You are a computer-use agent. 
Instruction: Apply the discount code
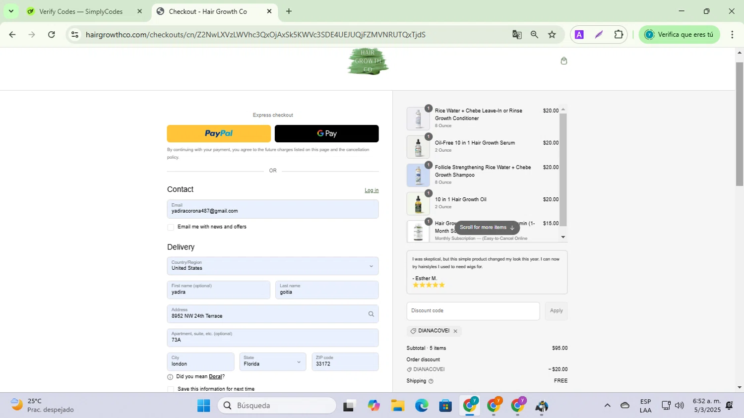[556, 311]
